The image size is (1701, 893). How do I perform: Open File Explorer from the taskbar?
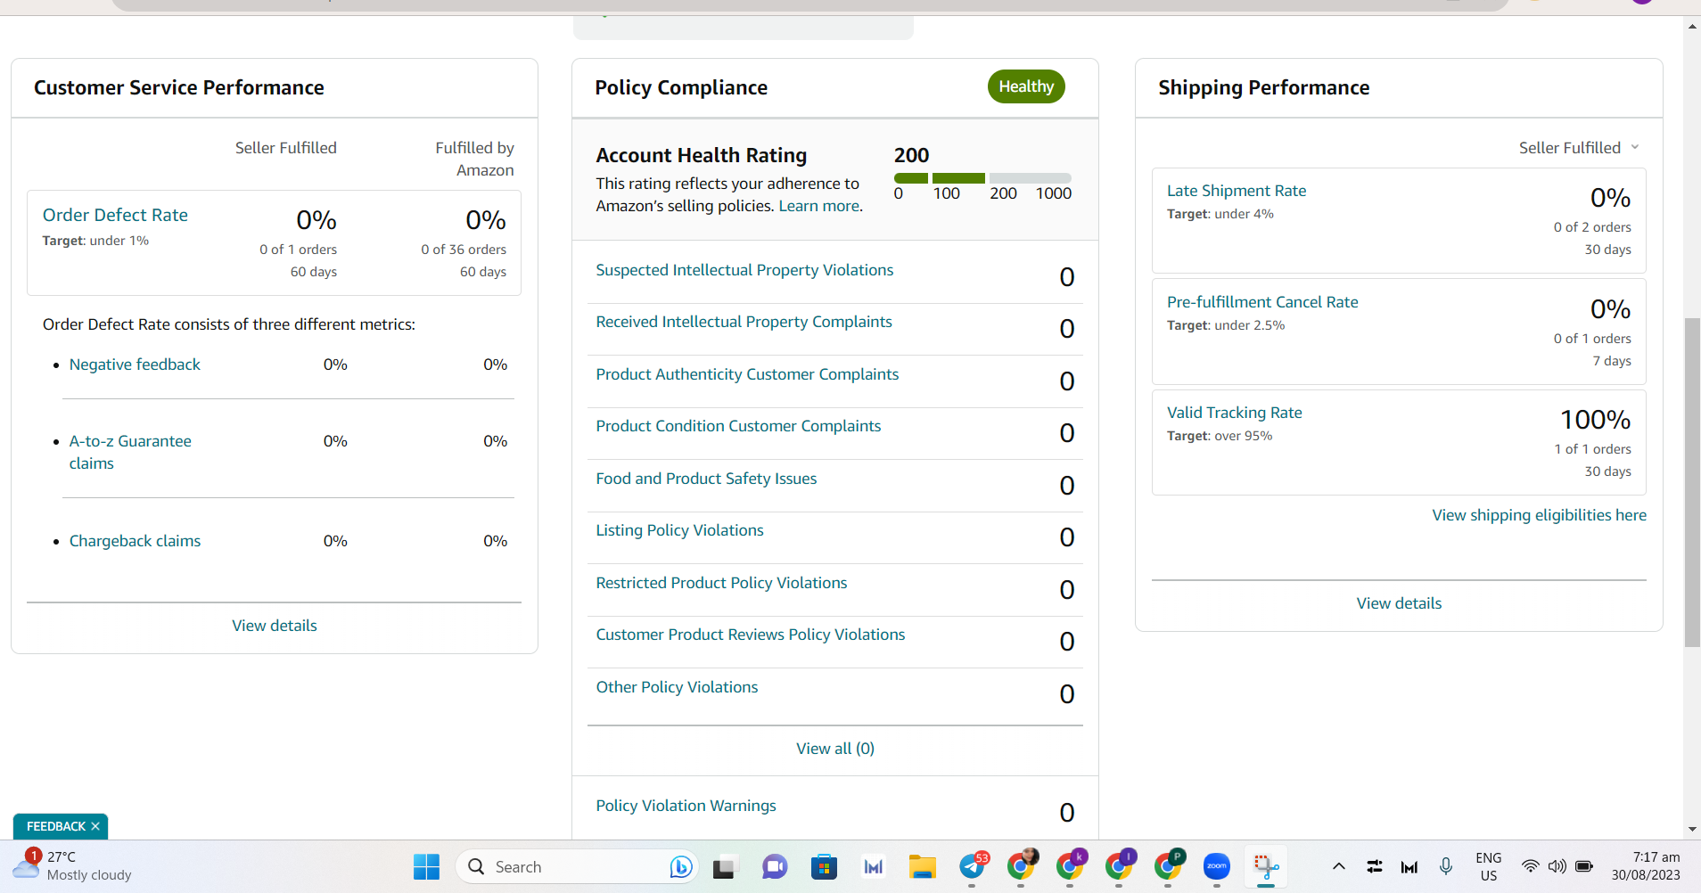pos(923,866)
